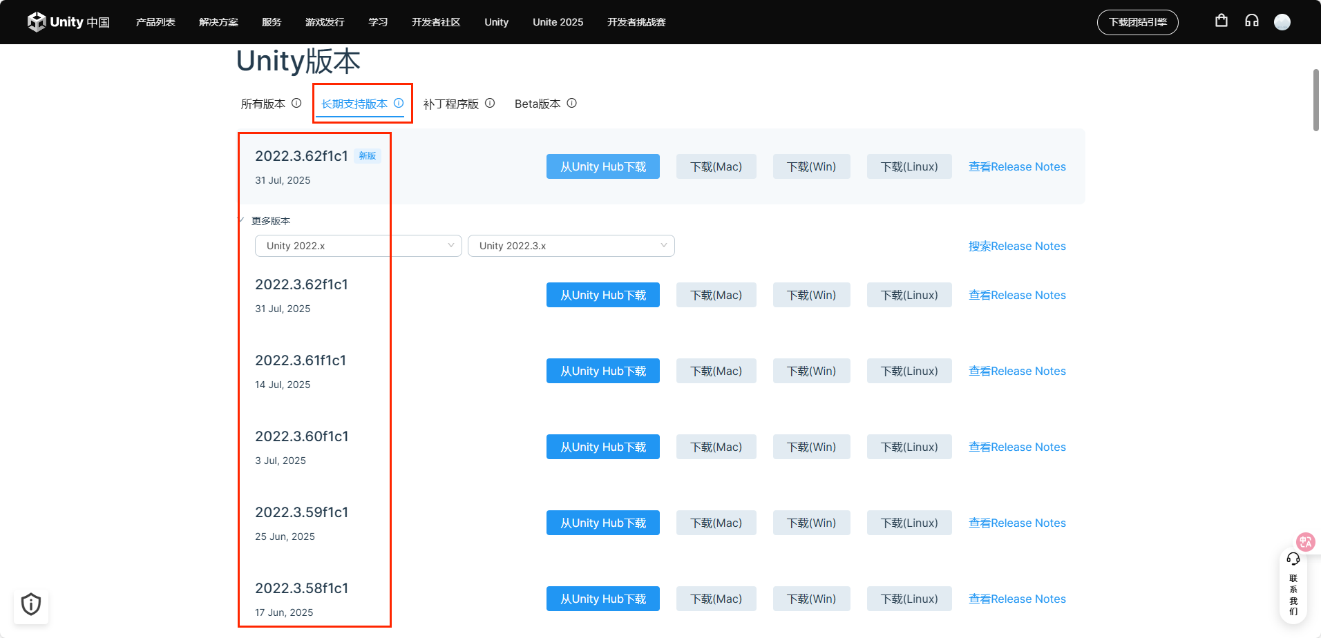Open the user avatar profile
This screenshot has width=1321, height=638.
pyautogui.click(x=1282, y=22)
